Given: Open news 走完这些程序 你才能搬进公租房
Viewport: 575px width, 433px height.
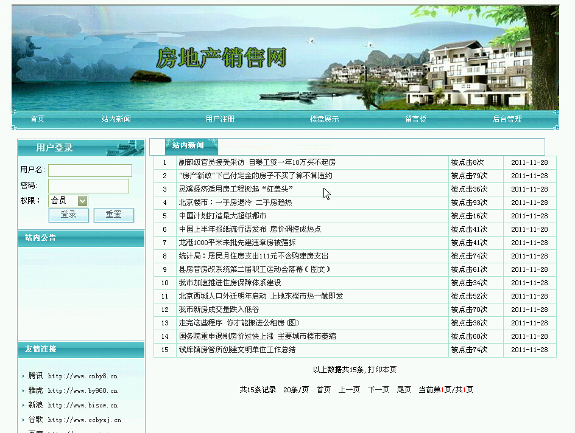Looking at the screenshot, I should point(239,323).
